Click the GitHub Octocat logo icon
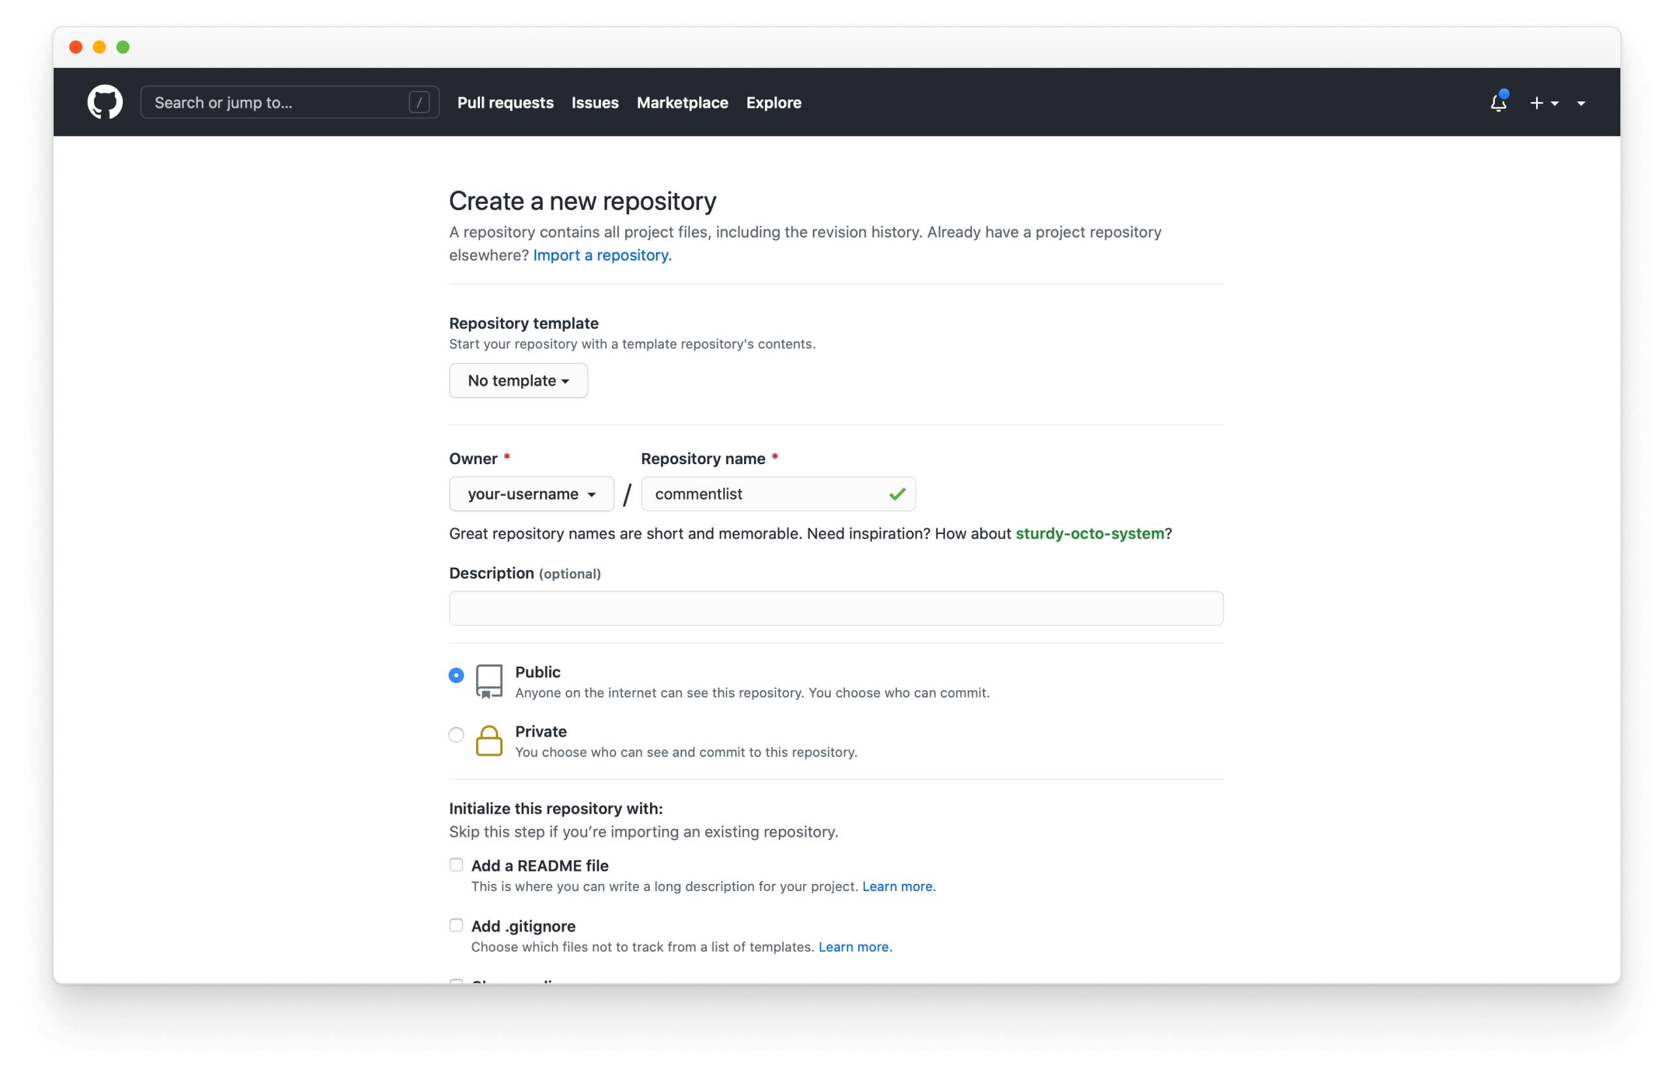This screenshot has width=1674, height=1076. [x=106, y=103]
